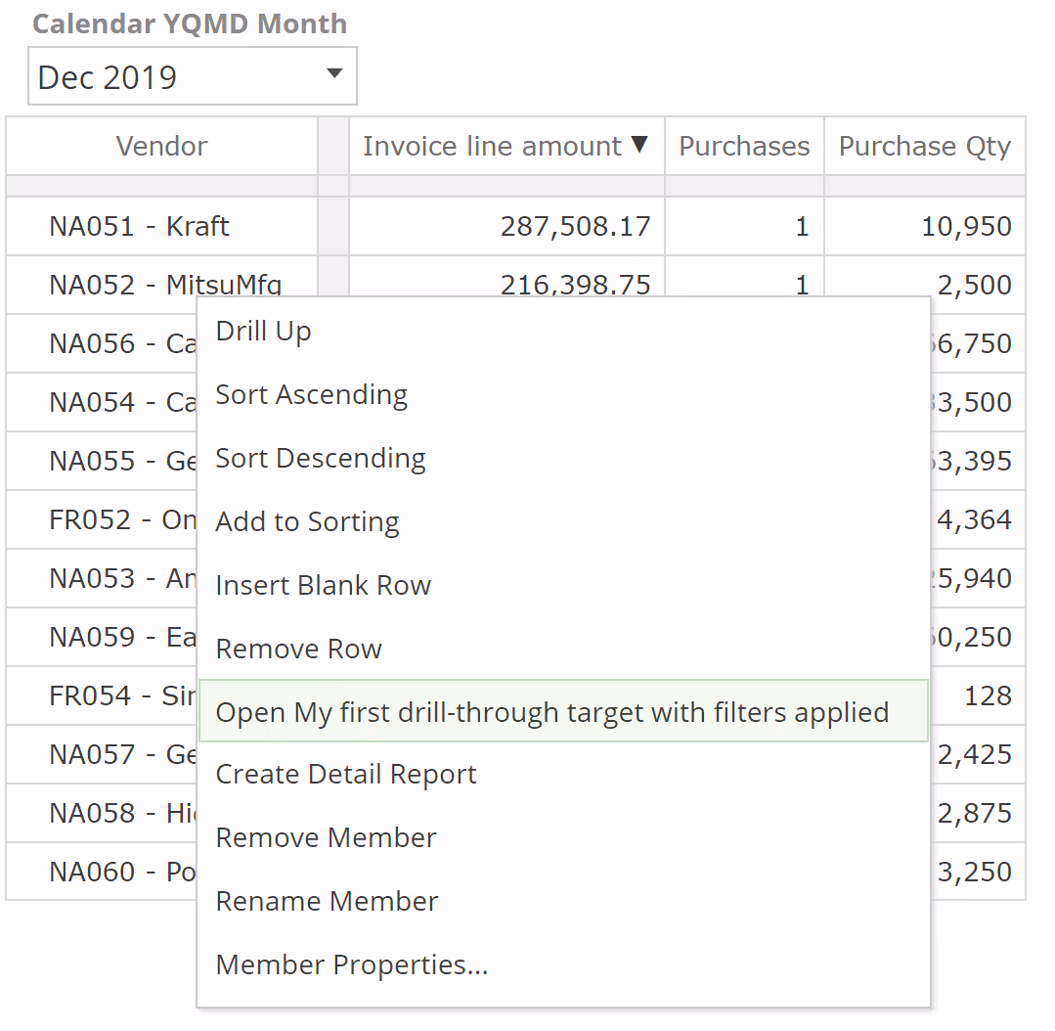Image resolution: width=1055 pixels, height=1031 pixels.
Task: Choose Sort Ascending menu option
Action: point(311,395)
